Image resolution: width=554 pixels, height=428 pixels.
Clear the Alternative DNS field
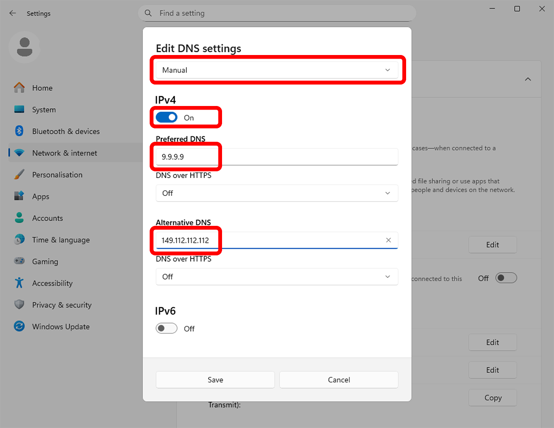[x=388, y=240]
